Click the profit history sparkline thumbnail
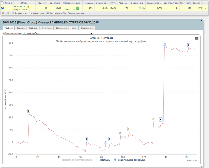This screenshot has height=168, width=209. coord(72,8)
